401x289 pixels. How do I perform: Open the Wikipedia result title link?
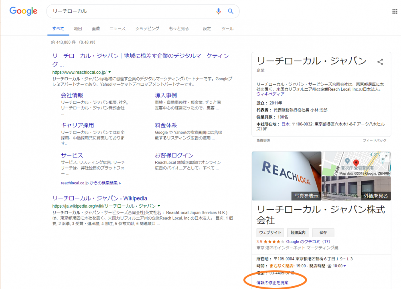pyautogui.click(x=100, y=198)
